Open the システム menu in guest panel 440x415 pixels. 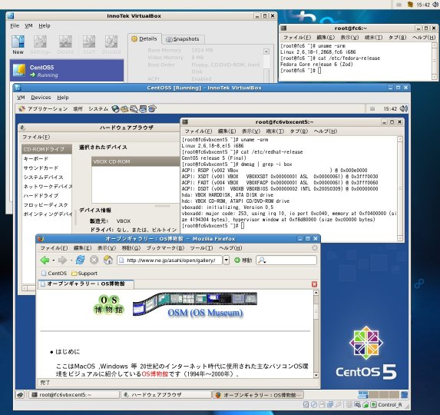pyautogui.click(x=98, y=108)
